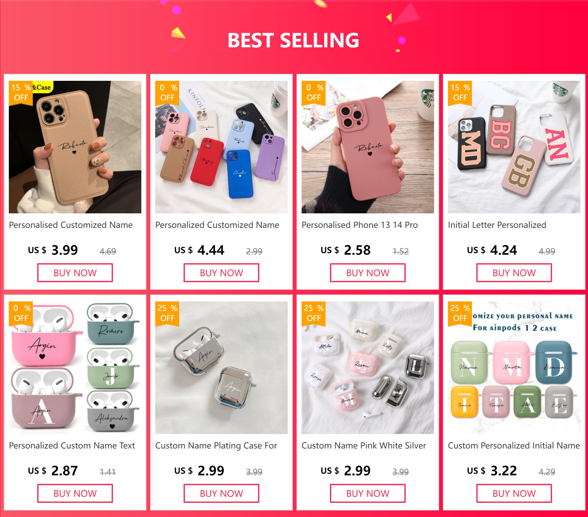
Task: Open the MD BG GB initial cases image
Action: pos(514,147)
